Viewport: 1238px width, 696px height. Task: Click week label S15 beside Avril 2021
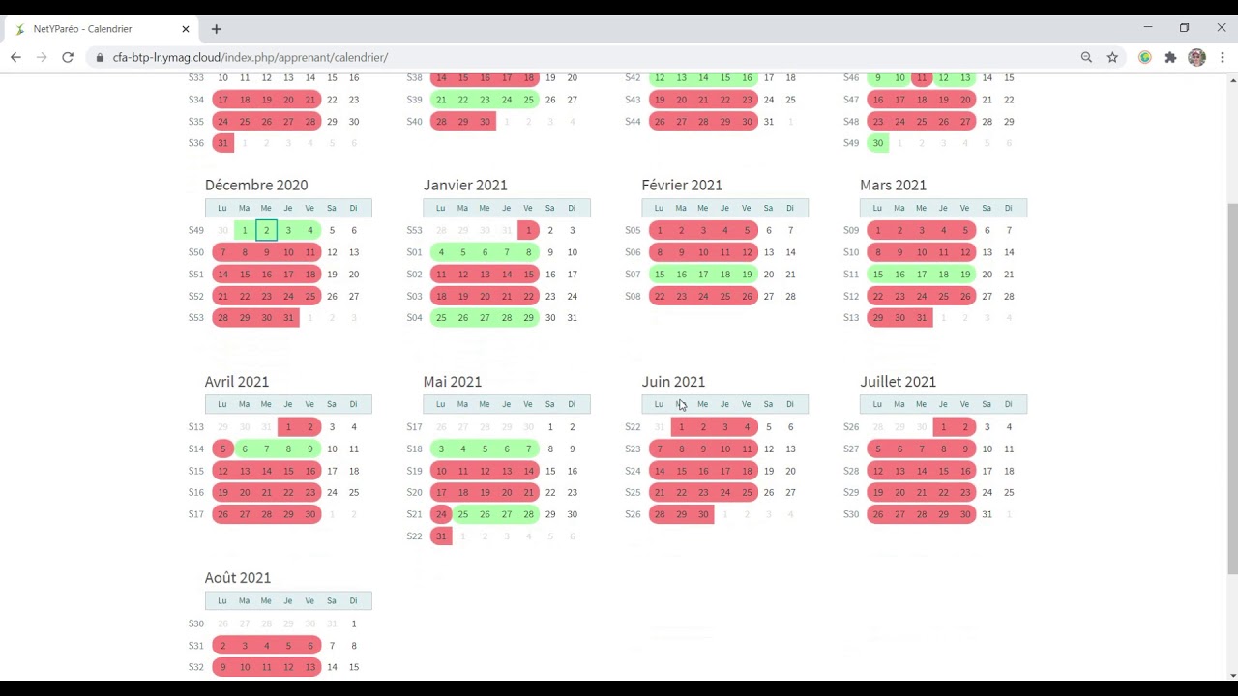196,471
